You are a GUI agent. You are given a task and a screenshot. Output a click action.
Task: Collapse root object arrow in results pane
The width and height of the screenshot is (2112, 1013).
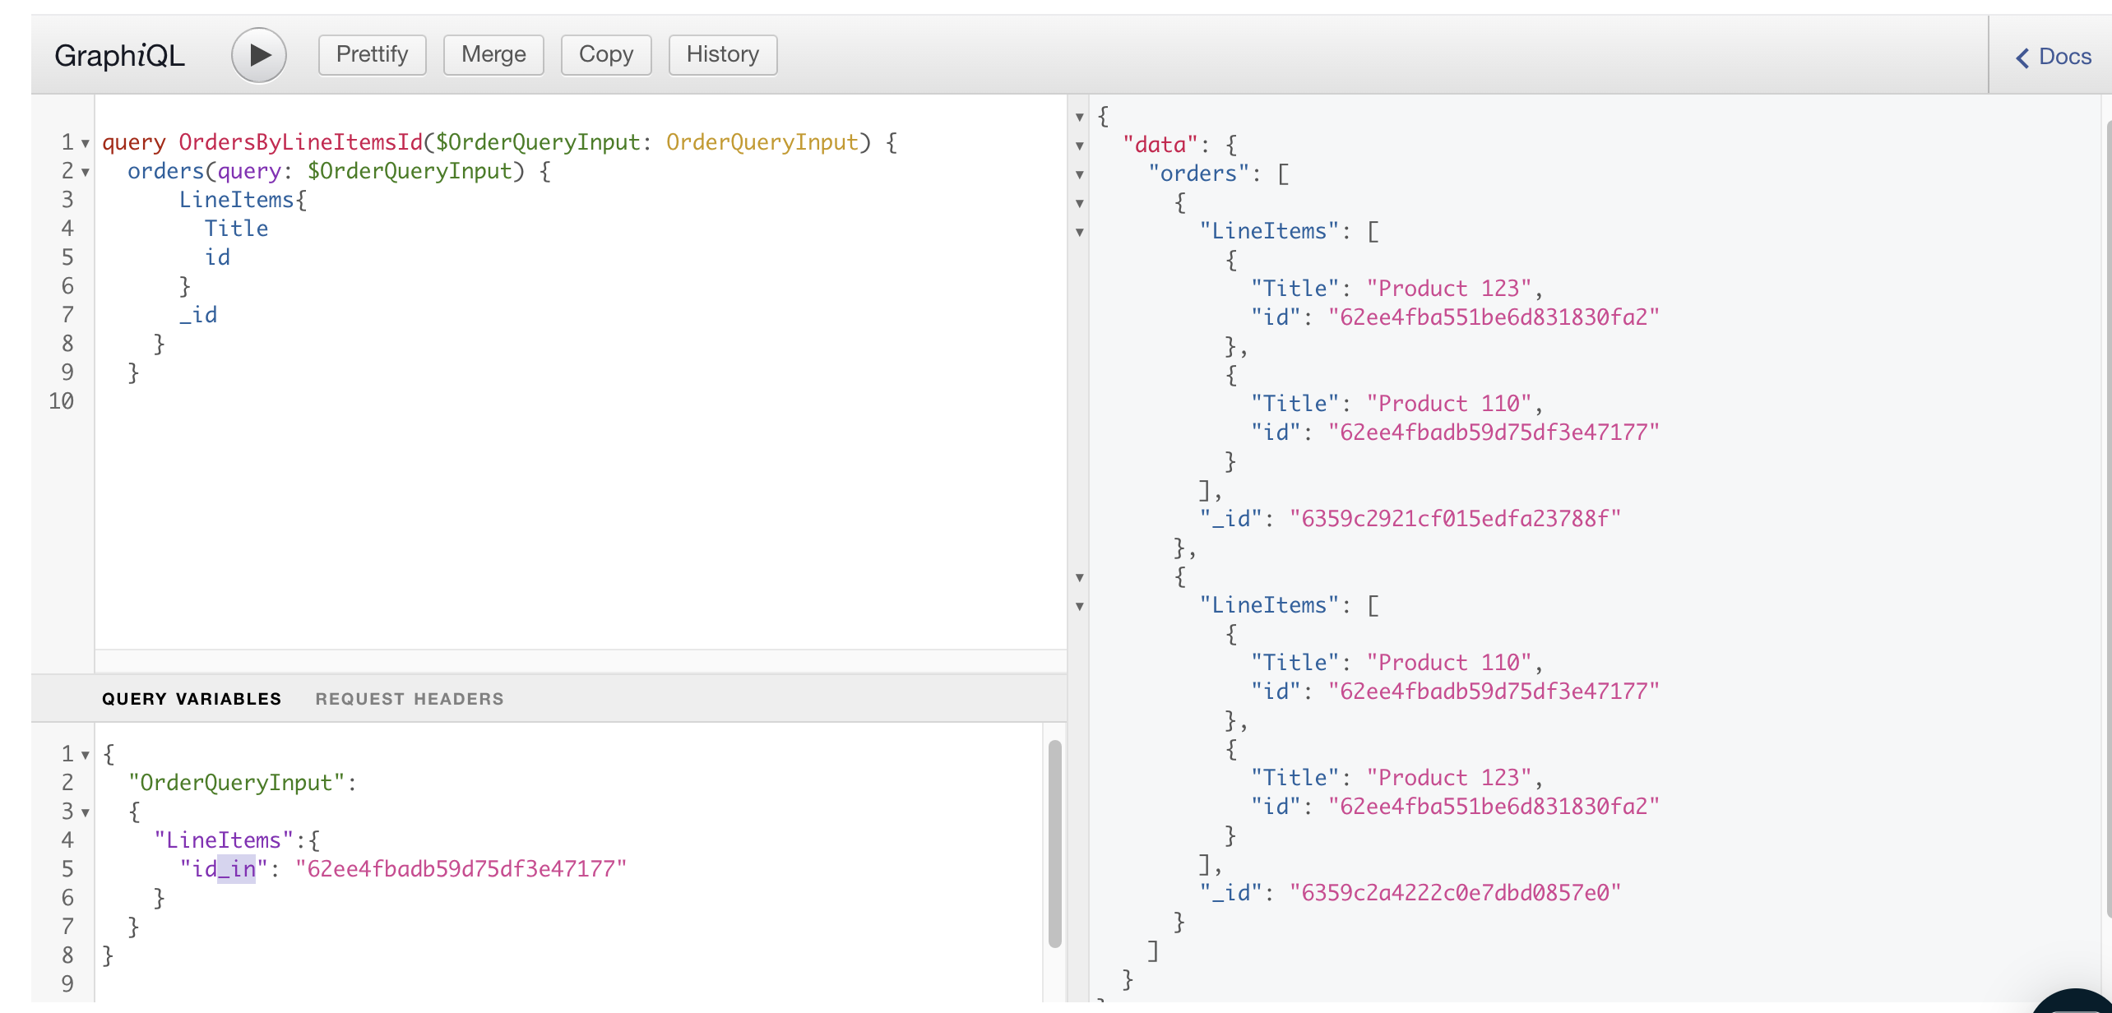pos(1080,118)
